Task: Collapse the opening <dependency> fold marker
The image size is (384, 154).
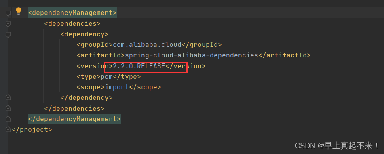Action: pyautogui.click(x=8, y=34)
